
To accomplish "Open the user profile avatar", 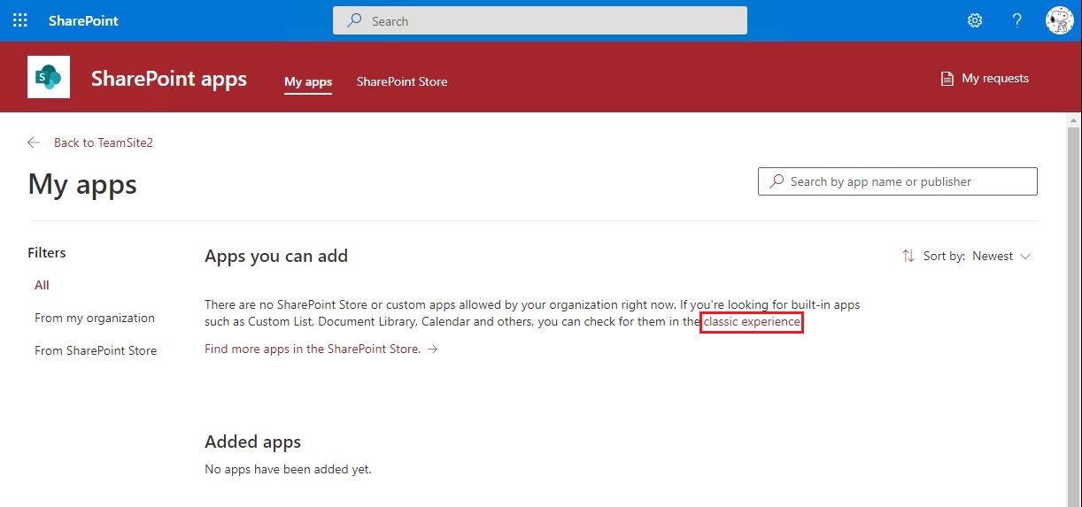I will point(1059,20).
